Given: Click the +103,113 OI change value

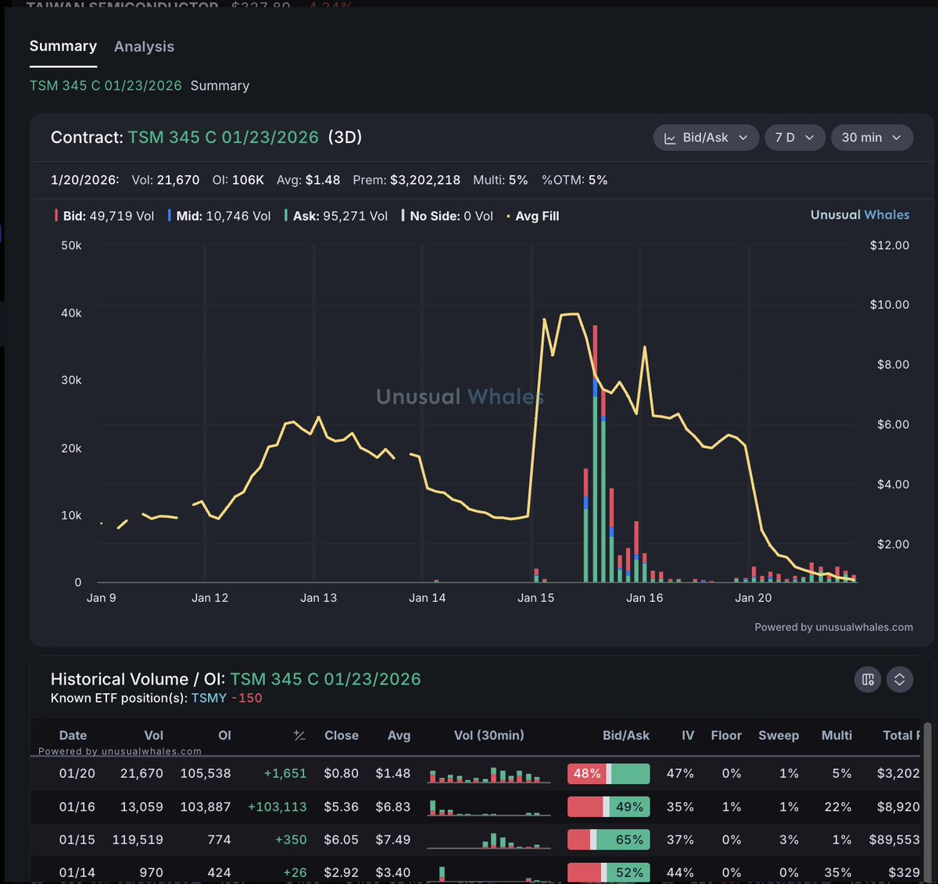Looking at the screenshot, I should tap(277, 807).
